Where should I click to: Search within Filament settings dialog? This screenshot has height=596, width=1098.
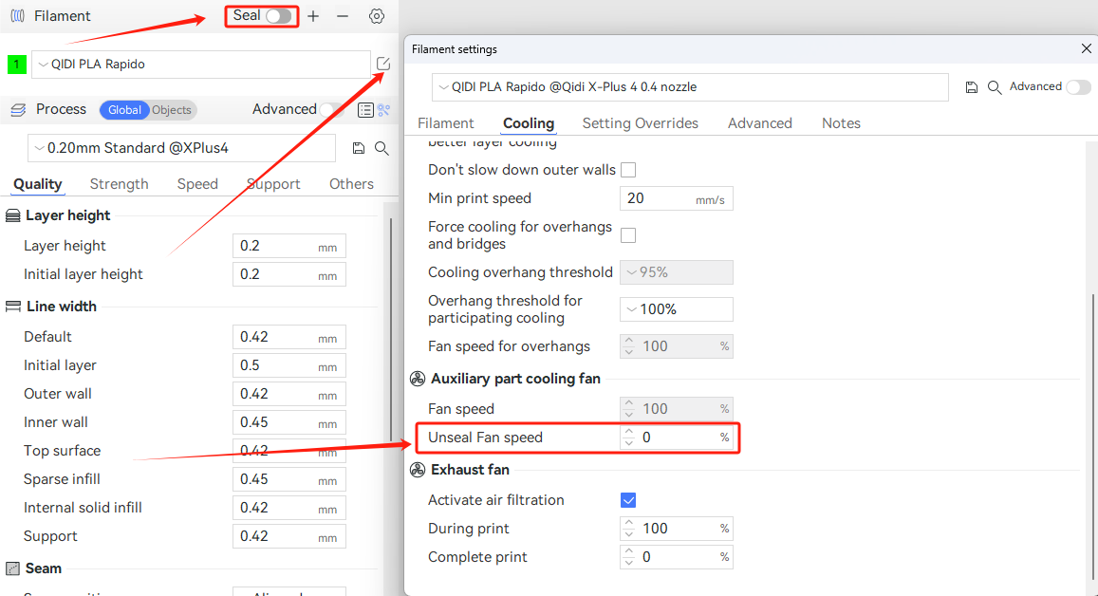tap(995, 87)
